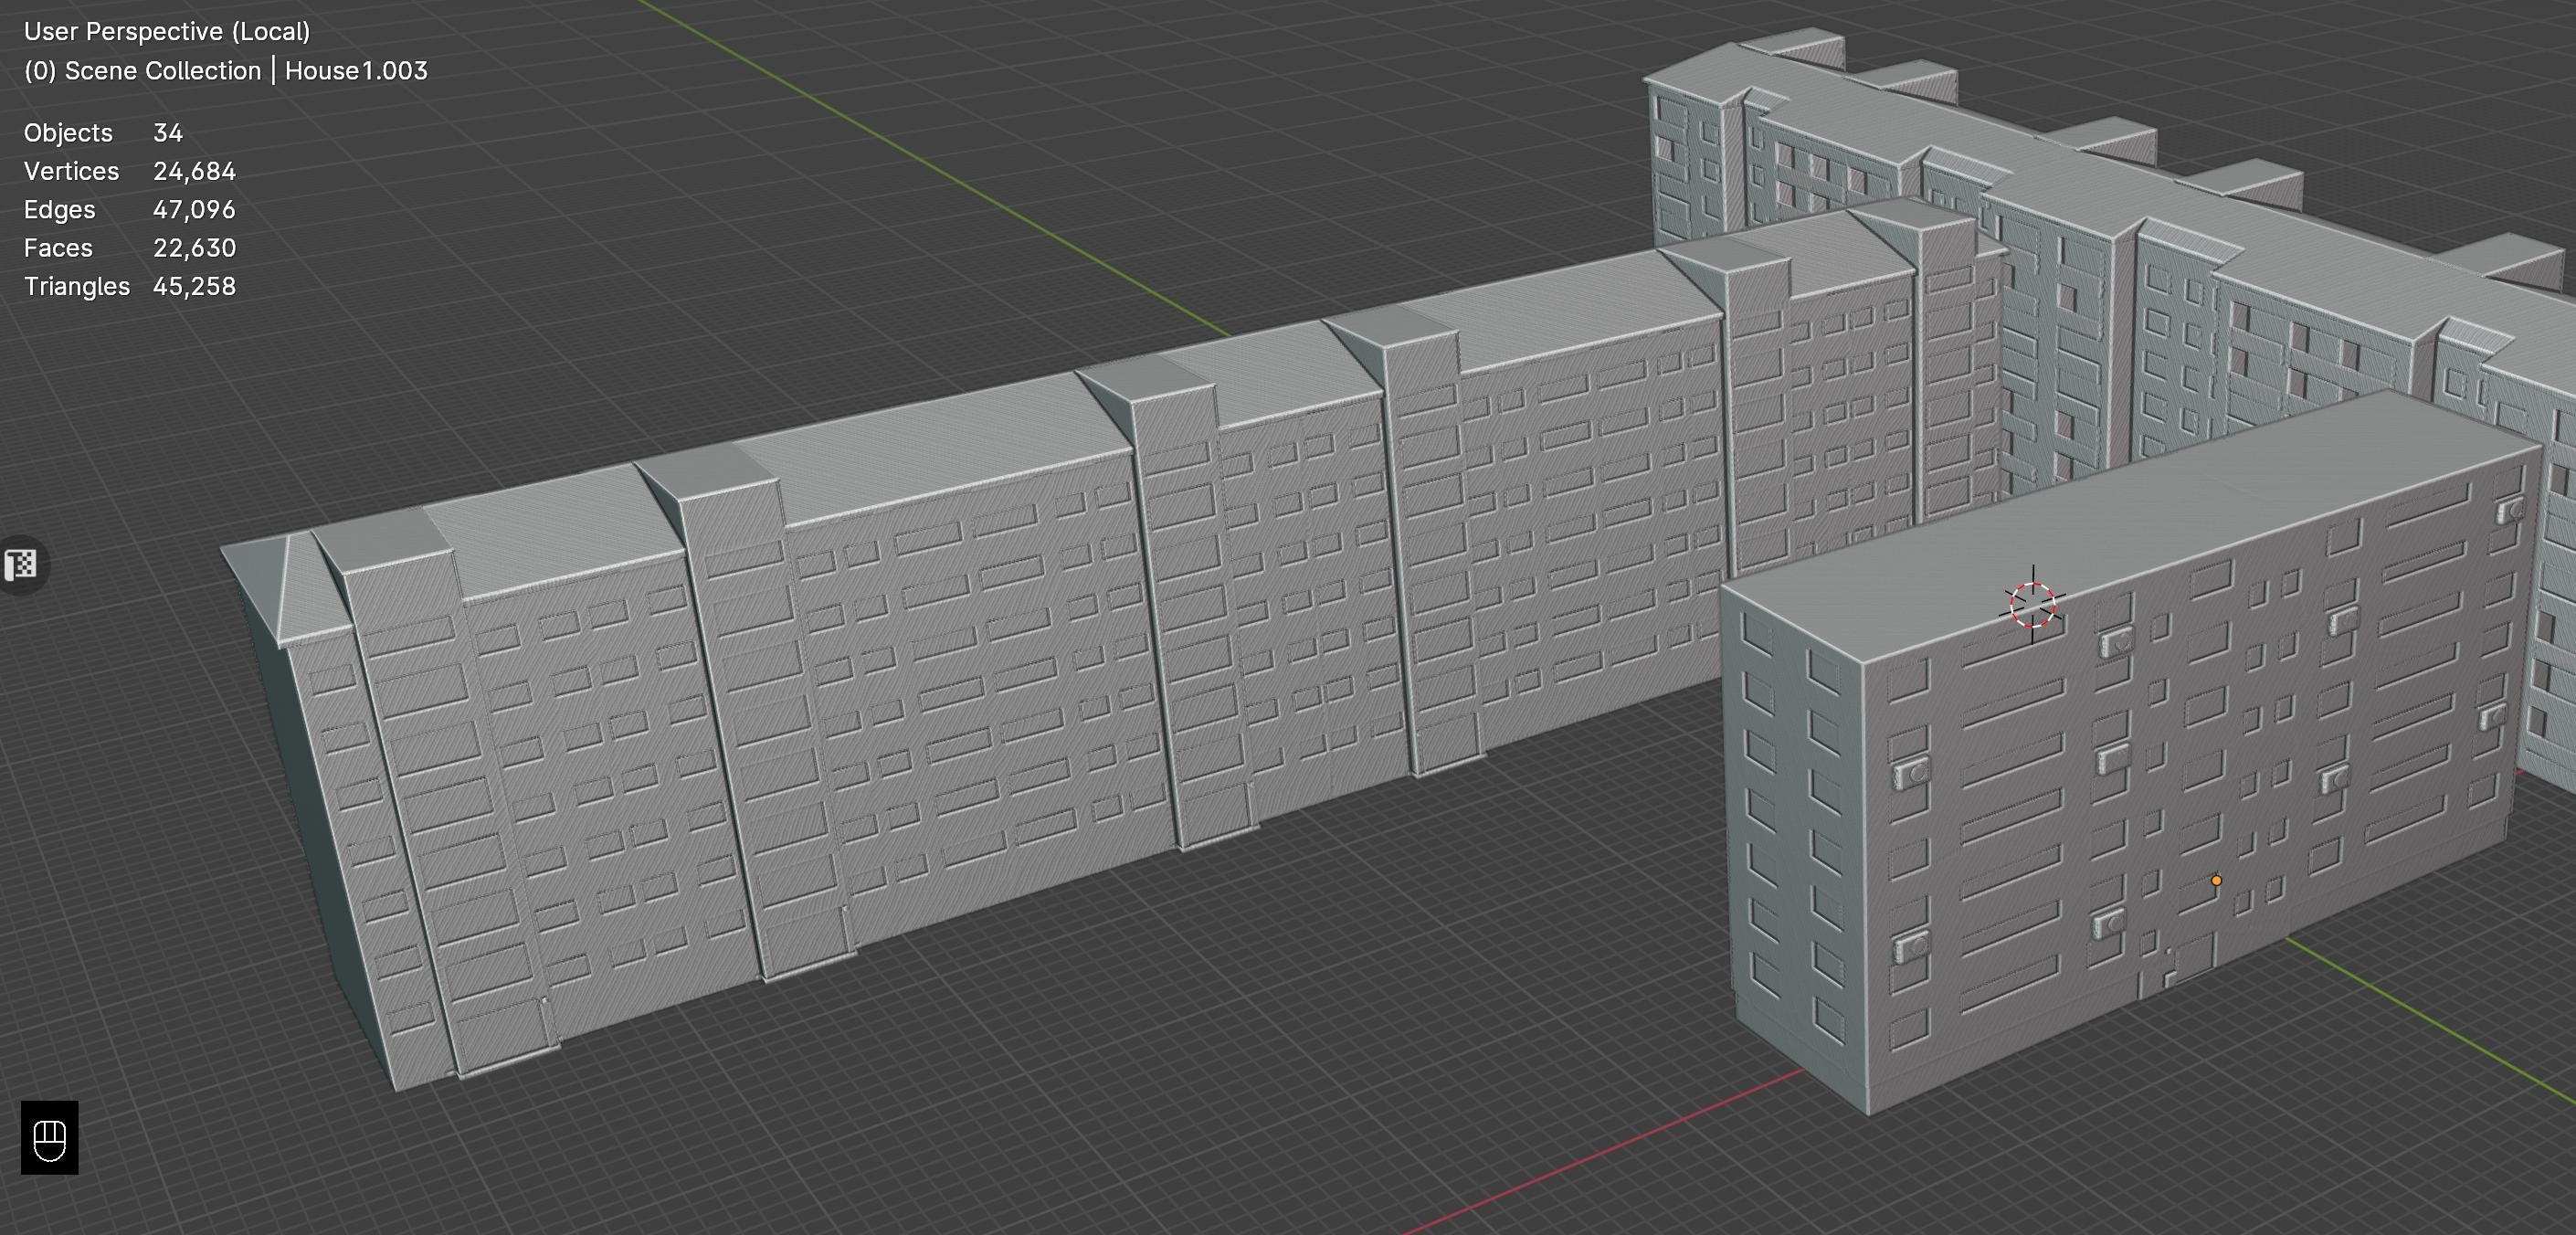Click the House1.003 object name text
The height and width of the screenshot is (1235, 2576).
tap(356, 71)
